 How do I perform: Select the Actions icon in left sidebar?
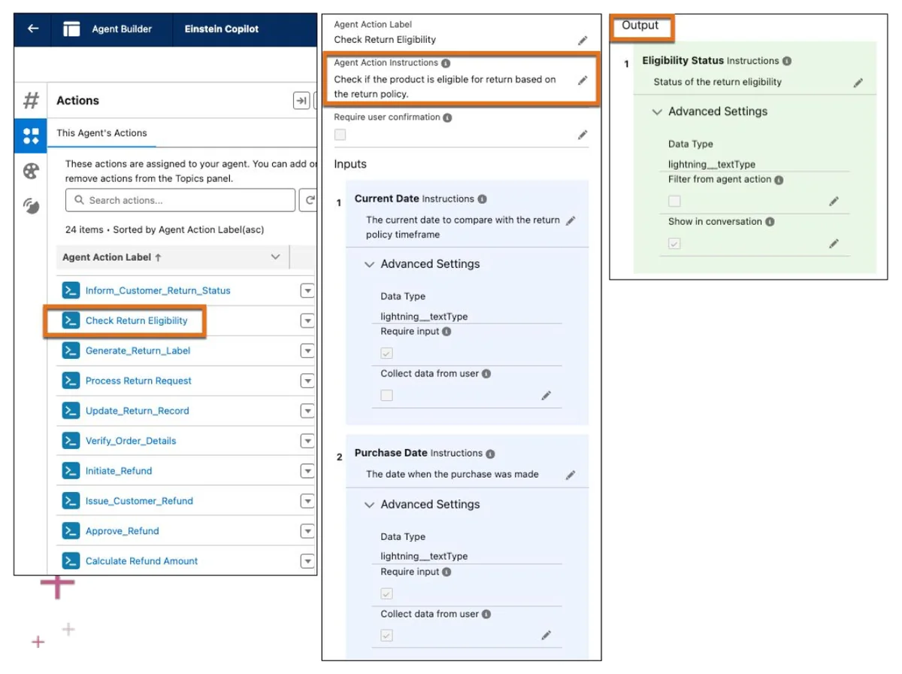31,136
